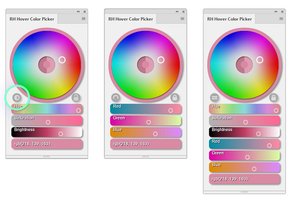Open the middle panel's hamburger menu

(x=183, y=19)
